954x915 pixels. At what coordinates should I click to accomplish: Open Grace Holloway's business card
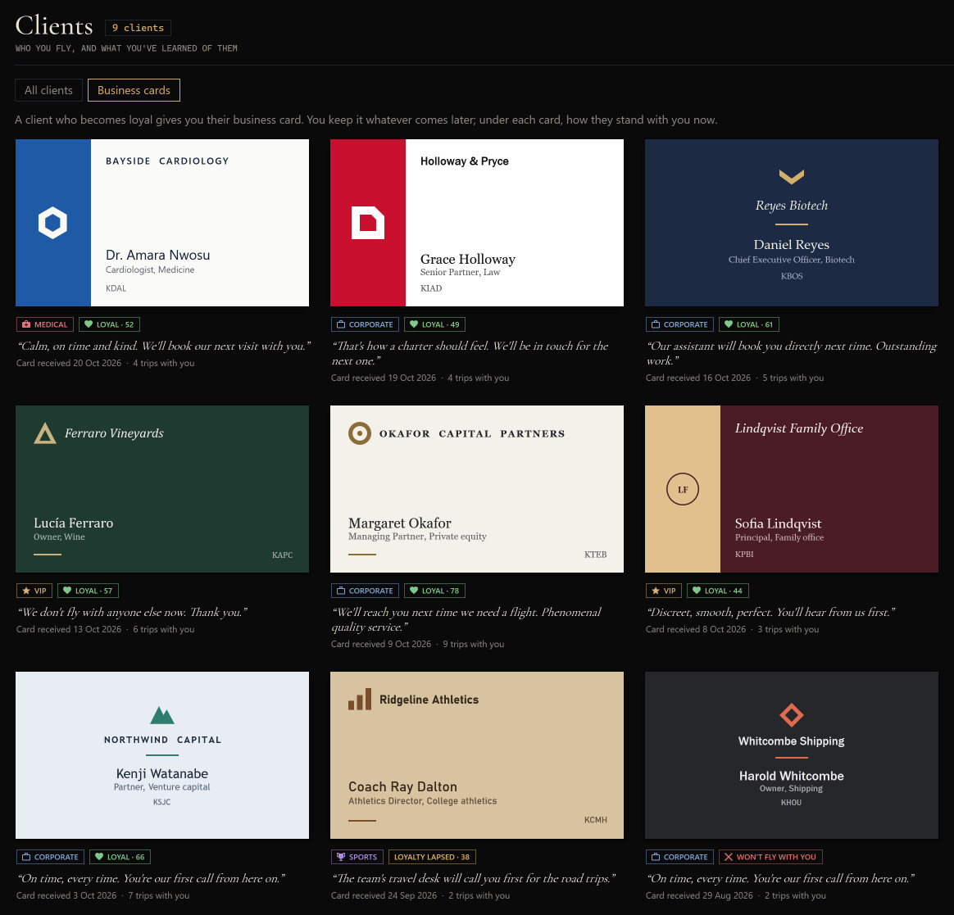pyautogui.click(x=477, y=223)
